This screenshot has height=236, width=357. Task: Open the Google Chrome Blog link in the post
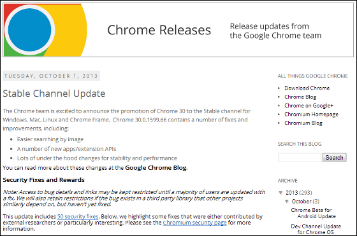tap(156, 168)
